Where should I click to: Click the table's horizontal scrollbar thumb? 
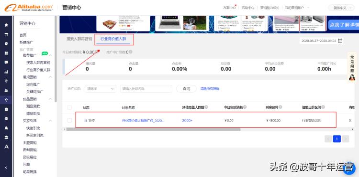tap(153, 129)
